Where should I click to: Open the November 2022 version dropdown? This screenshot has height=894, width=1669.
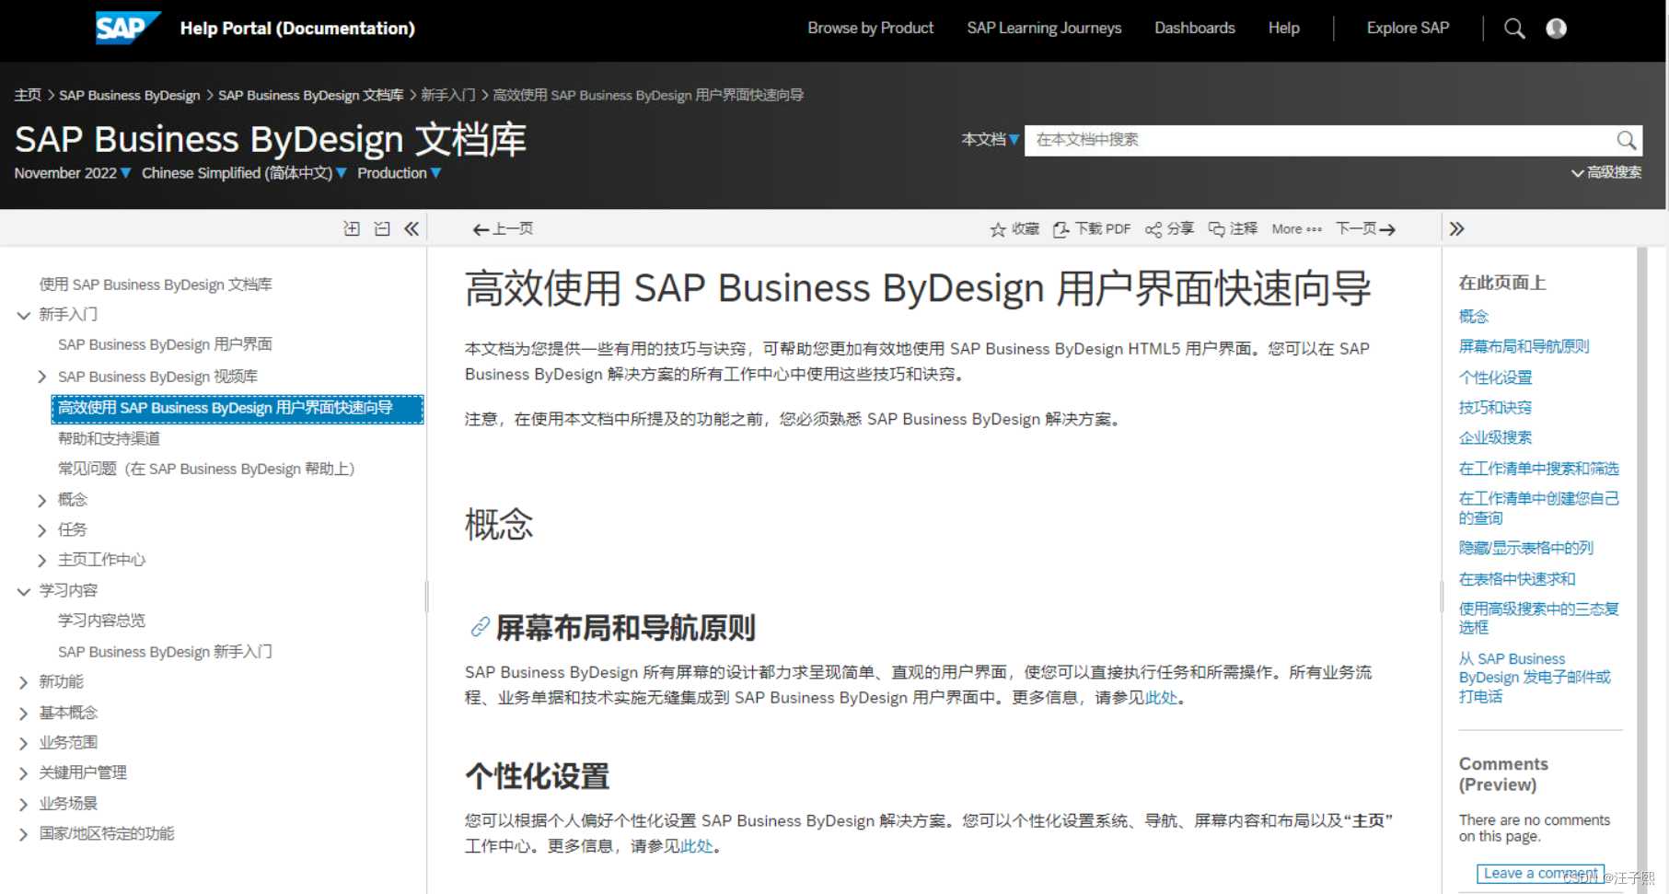(x=73, y=173)
